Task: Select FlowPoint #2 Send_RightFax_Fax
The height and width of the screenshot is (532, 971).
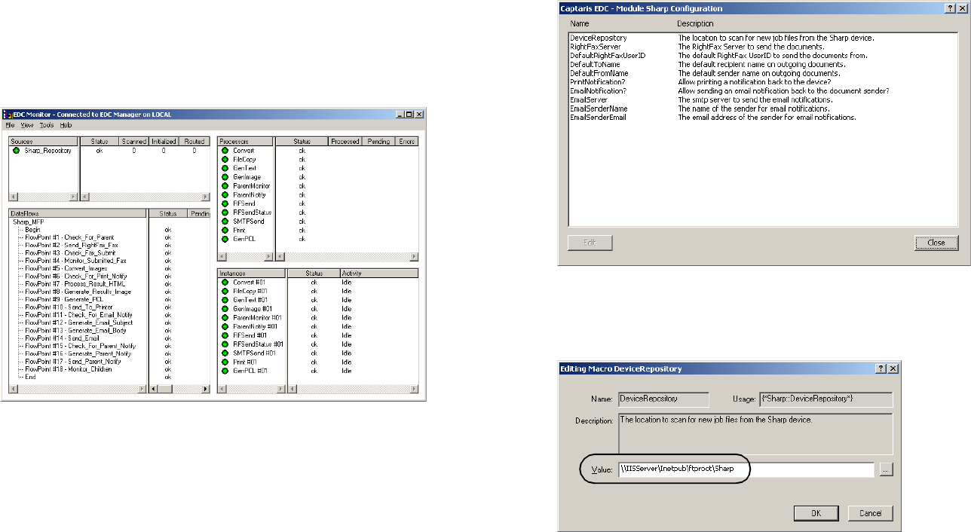Action: tap(71, 245)
